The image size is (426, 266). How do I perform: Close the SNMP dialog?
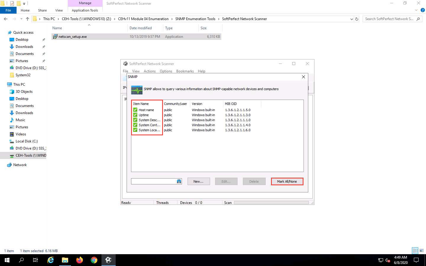click(303, 77)
